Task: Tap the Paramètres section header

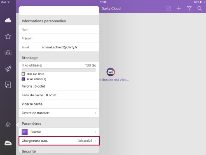Action: [x=31, y=124]
